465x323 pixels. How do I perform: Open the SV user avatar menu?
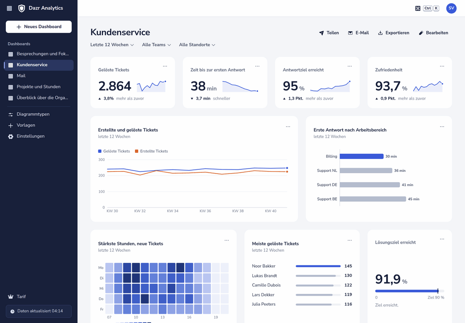point(451,8)
